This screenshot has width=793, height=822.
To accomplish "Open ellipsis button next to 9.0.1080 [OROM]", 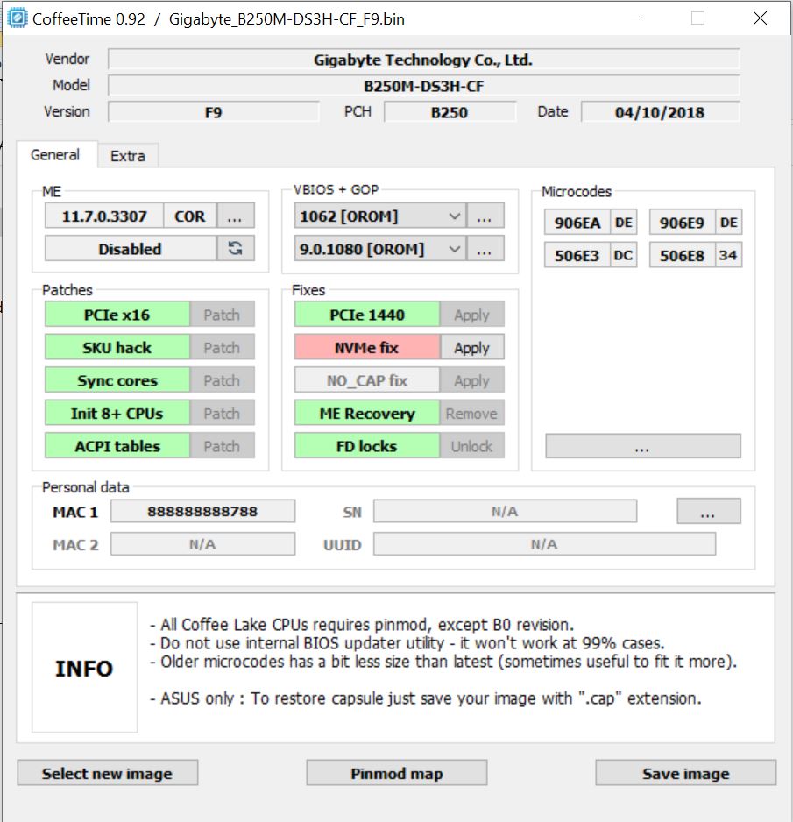I will click(x=485, y=249).
